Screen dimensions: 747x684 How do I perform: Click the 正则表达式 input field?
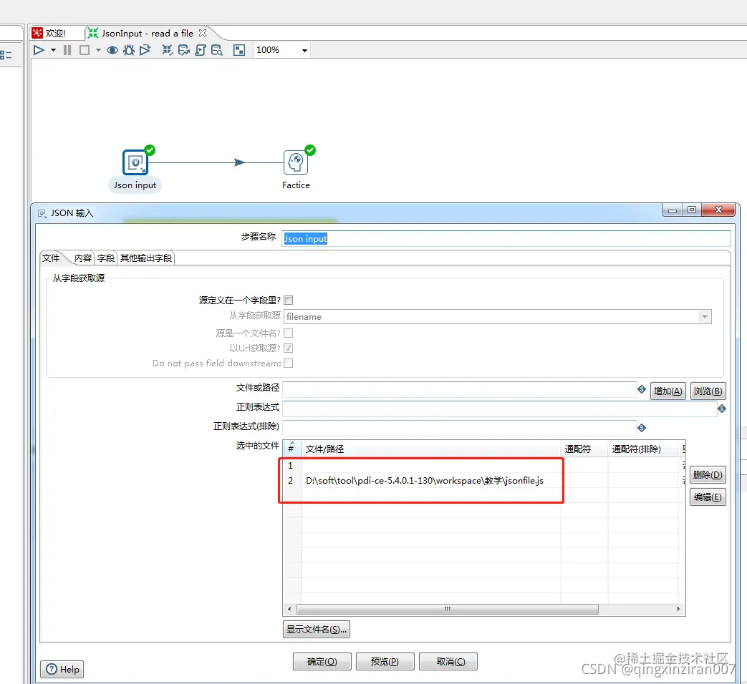500,409
